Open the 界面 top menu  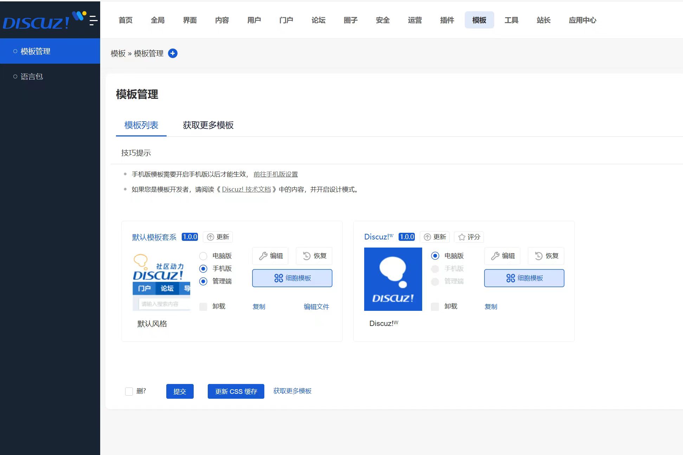coord(190,20)
